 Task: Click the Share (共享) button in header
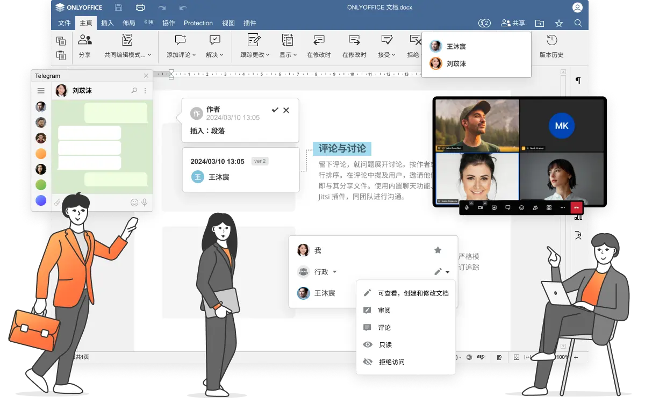tap(513, 23)
